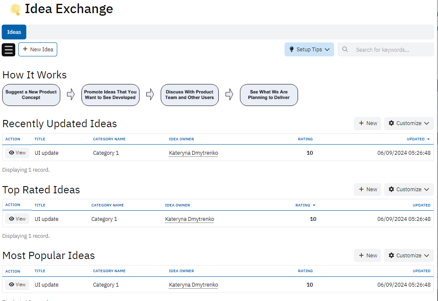Add New in Most Popular Ideas

point(368,256)
